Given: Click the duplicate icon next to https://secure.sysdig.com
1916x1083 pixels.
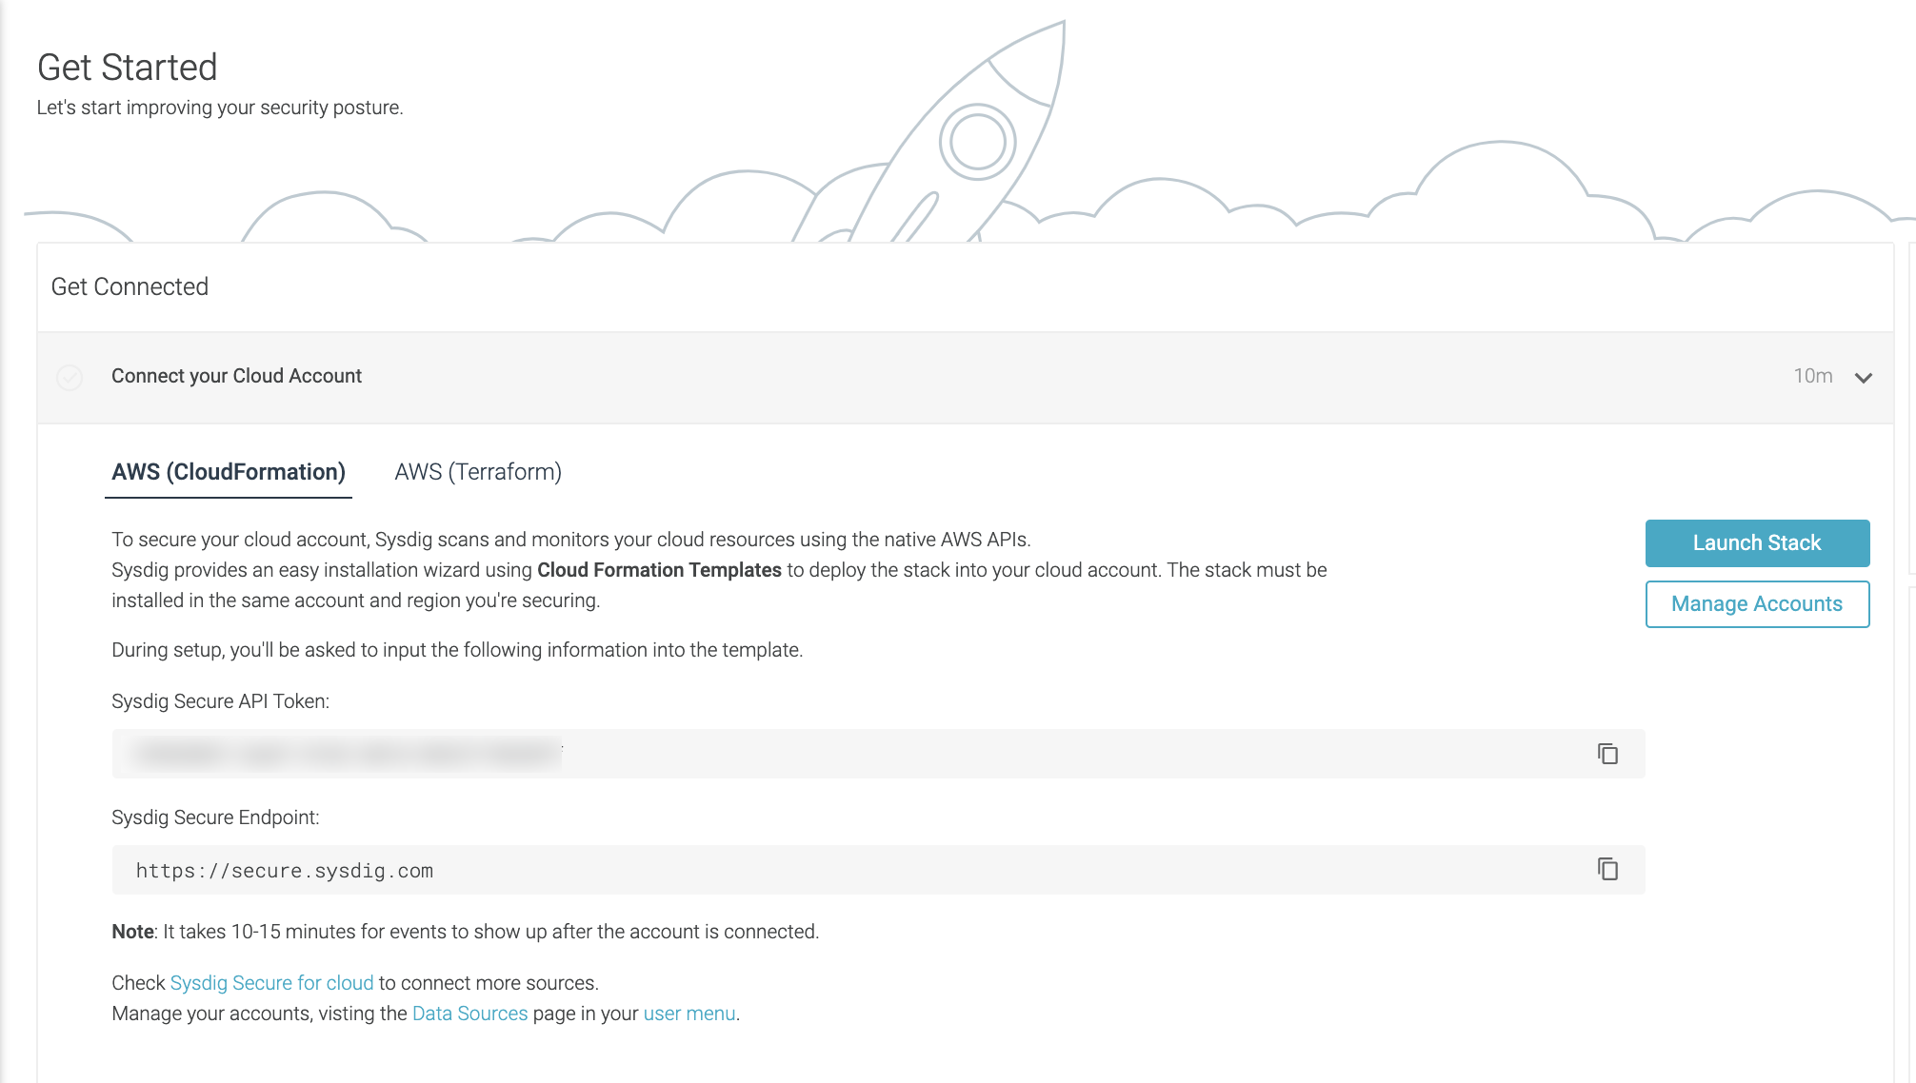Looking at the screenshot, I should coord(1608,869).
